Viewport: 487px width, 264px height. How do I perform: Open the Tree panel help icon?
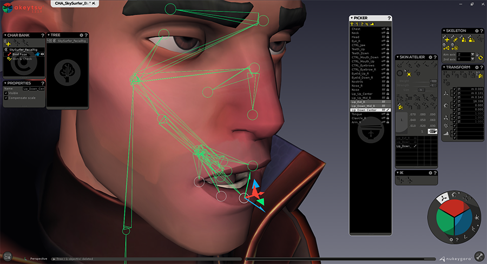click(86, 35)
